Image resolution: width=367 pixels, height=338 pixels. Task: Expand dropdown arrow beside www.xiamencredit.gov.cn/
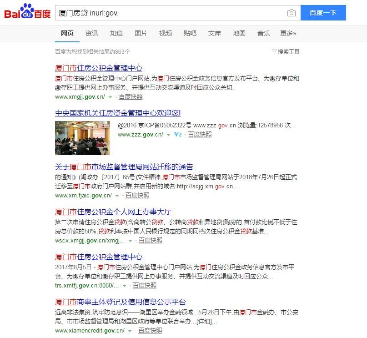pyautogui.click(x=130, y=331)
